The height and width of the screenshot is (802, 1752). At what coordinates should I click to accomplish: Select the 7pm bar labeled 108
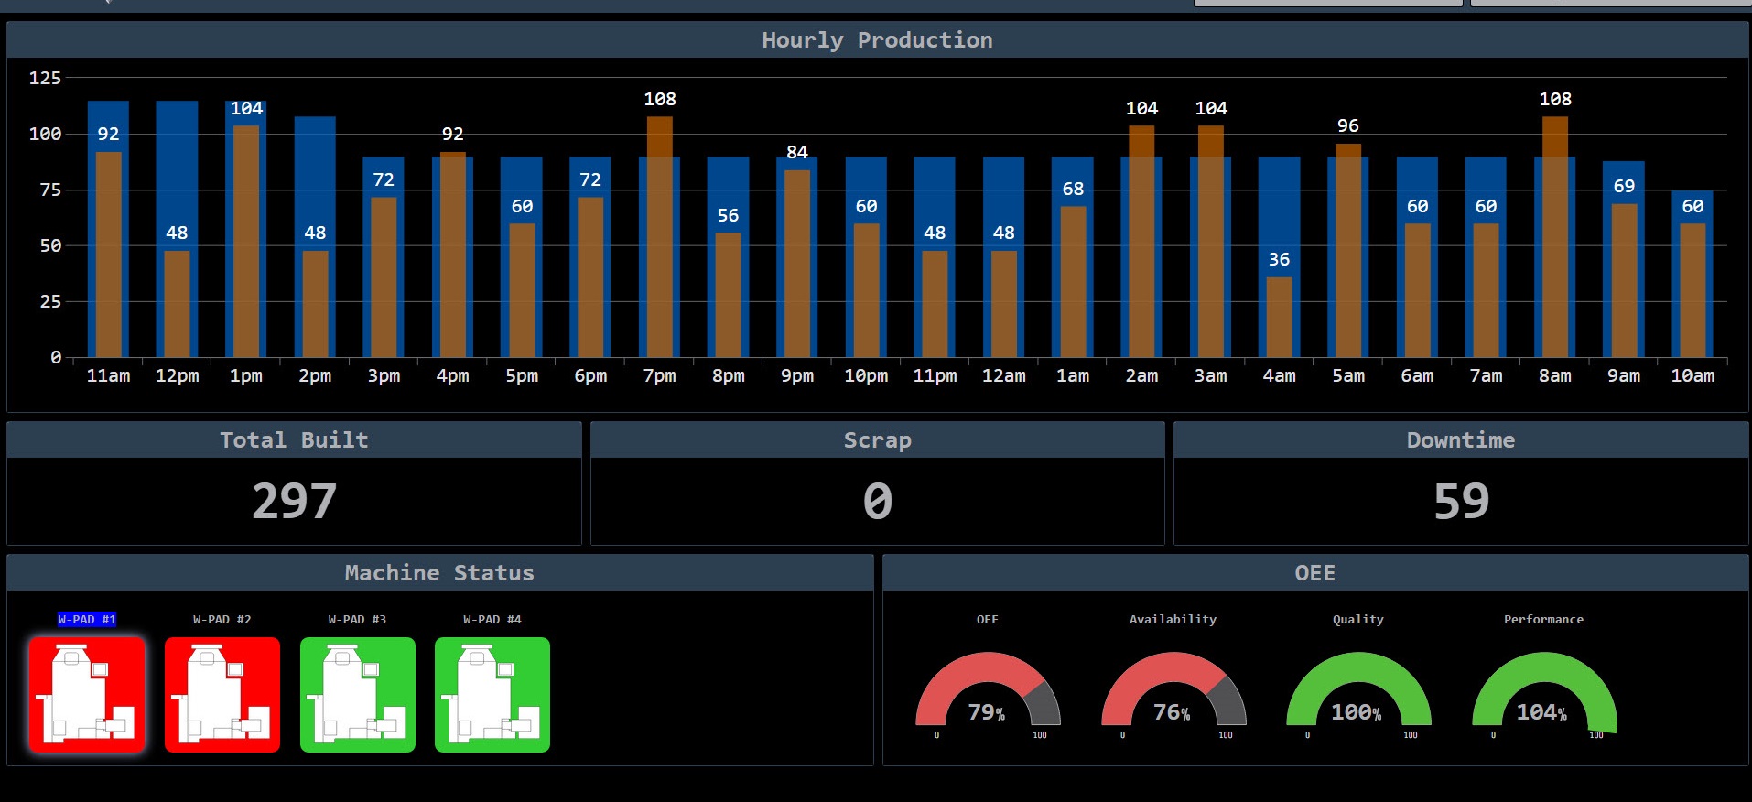[659, 238]
